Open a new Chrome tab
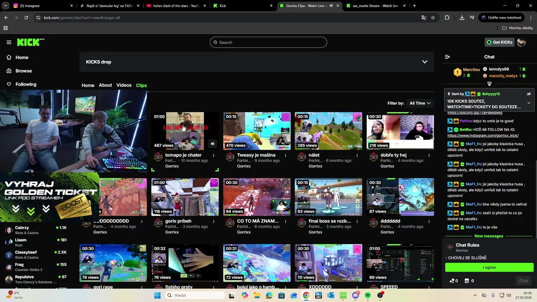The width and height of the screenshot is (537, 302). [414, 6]
